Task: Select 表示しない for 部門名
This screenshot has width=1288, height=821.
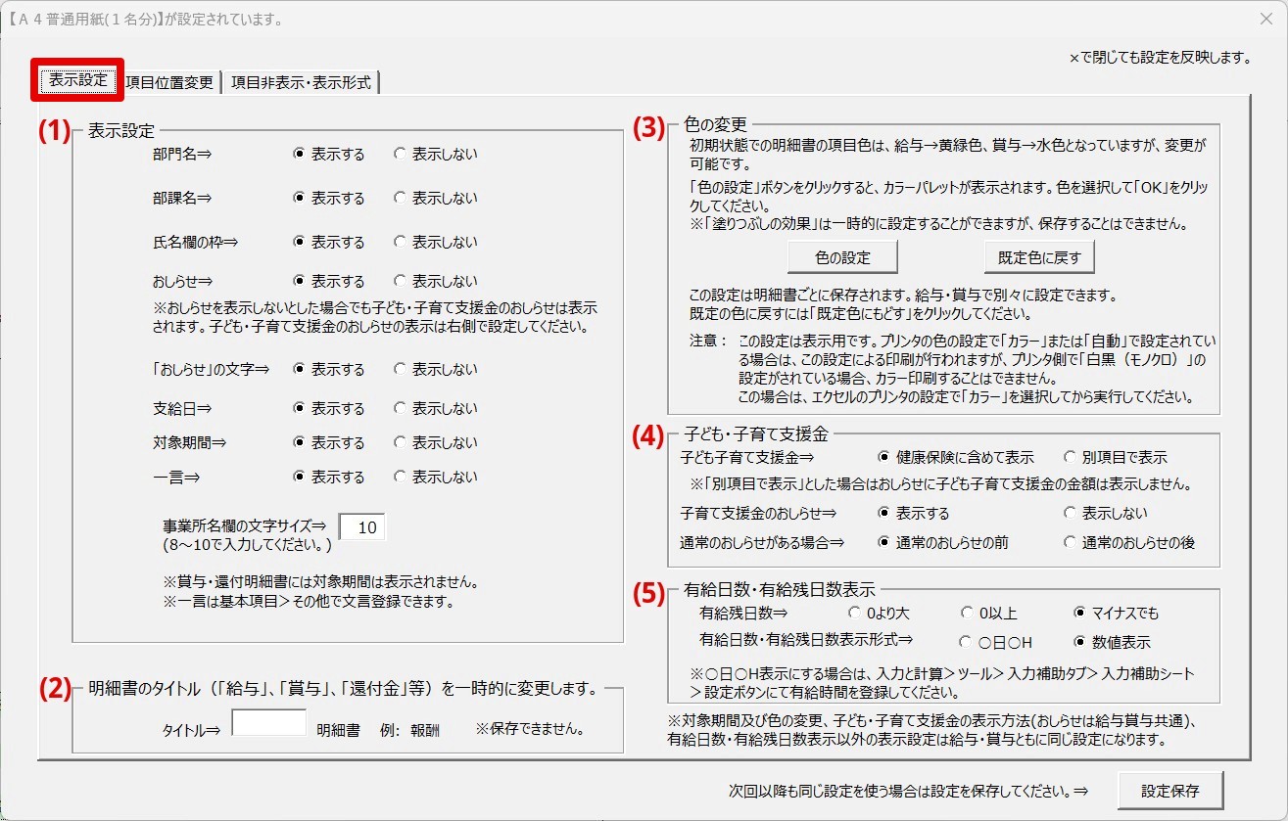Action: click(x=436, y=154)
